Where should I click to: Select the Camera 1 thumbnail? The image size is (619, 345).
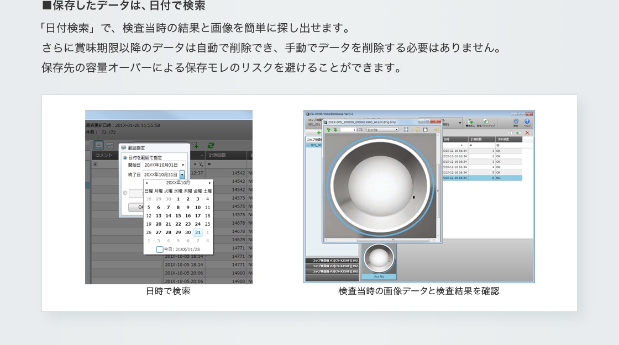pos(379,258)
